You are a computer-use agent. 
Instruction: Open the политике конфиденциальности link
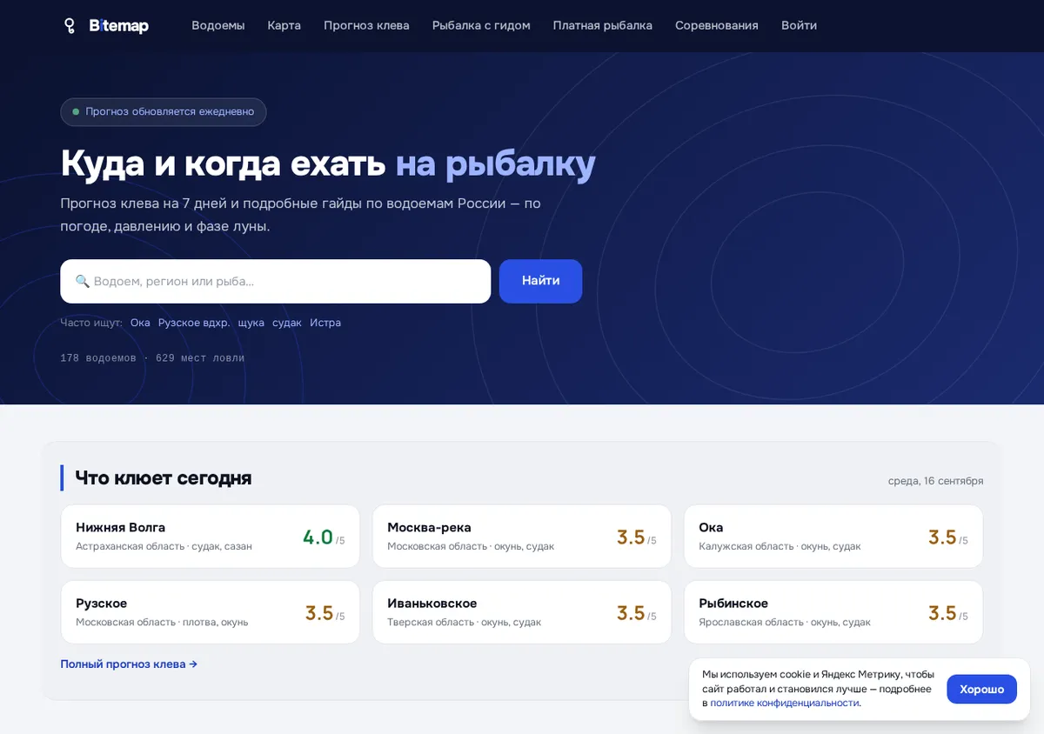[785, 704]
